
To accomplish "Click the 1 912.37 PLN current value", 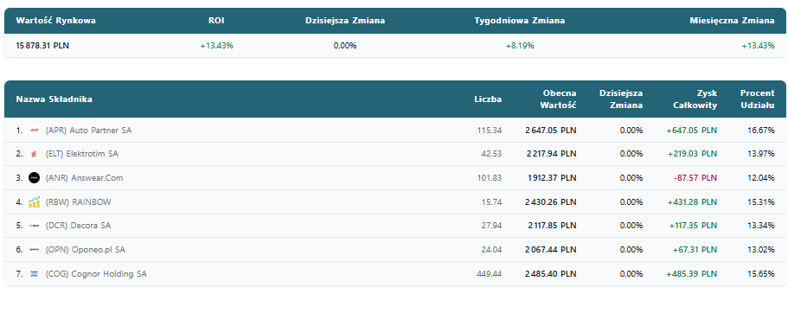I will coord(552,178).
